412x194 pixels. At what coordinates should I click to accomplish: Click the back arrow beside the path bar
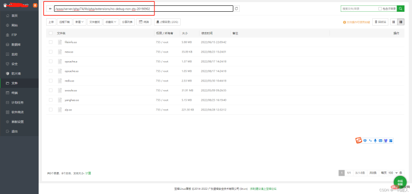click(50, 9)
